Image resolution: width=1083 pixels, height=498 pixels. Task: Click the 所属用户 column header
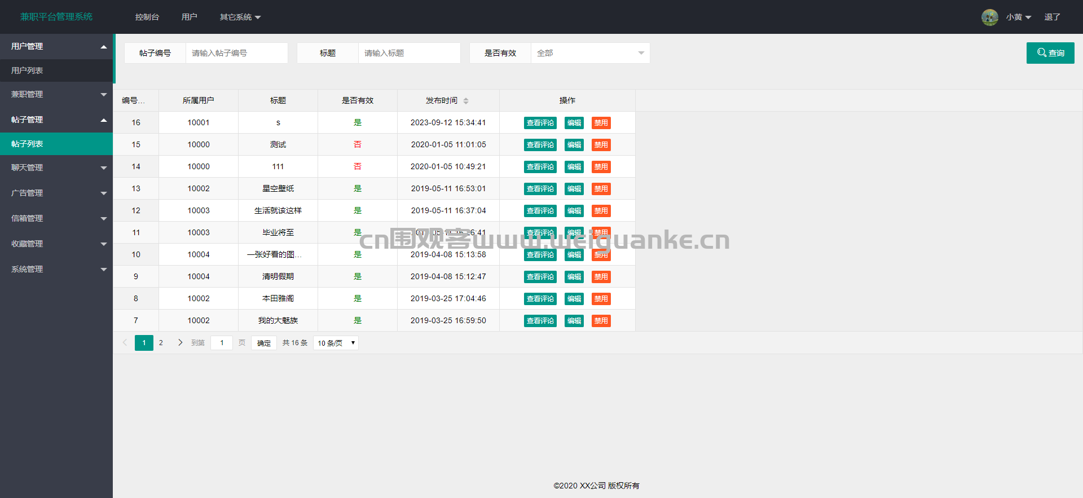(x=199, y=100)
